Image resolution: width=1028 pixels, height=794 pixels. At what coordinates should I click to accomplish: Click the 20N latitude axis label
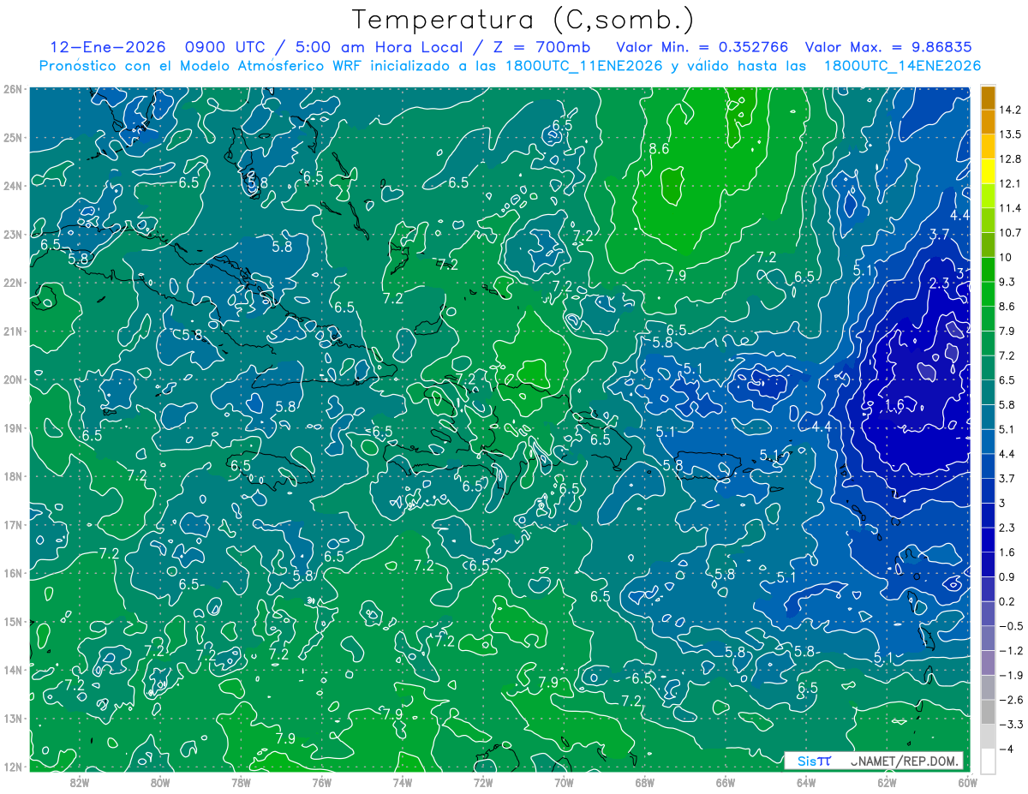(14, 379)
